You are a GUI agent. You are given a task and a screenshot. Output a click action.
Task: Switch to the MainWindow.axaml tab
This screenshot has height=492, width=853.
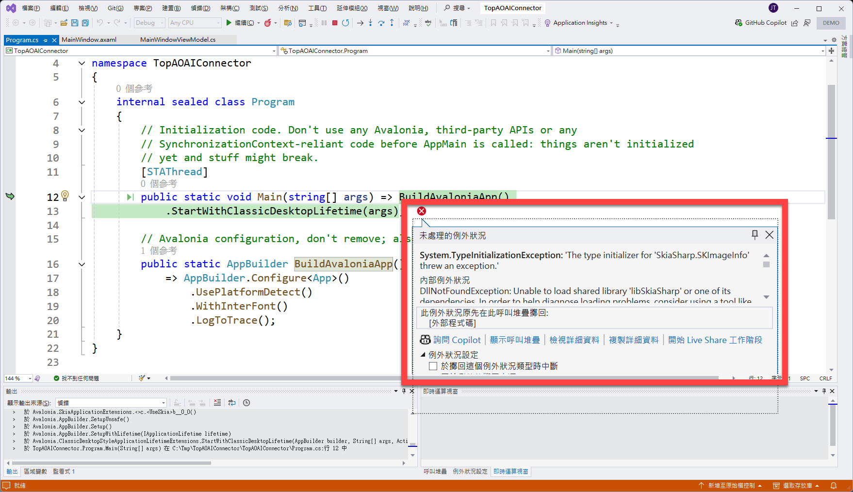(89, 40)
